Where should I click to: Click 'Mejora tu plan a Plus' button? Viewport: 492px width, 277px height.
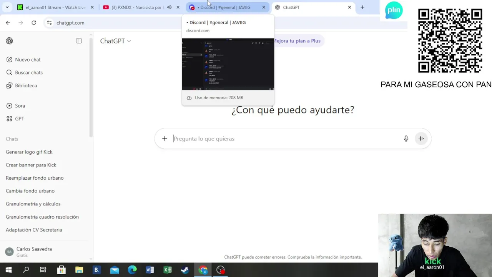pos(296,41)
